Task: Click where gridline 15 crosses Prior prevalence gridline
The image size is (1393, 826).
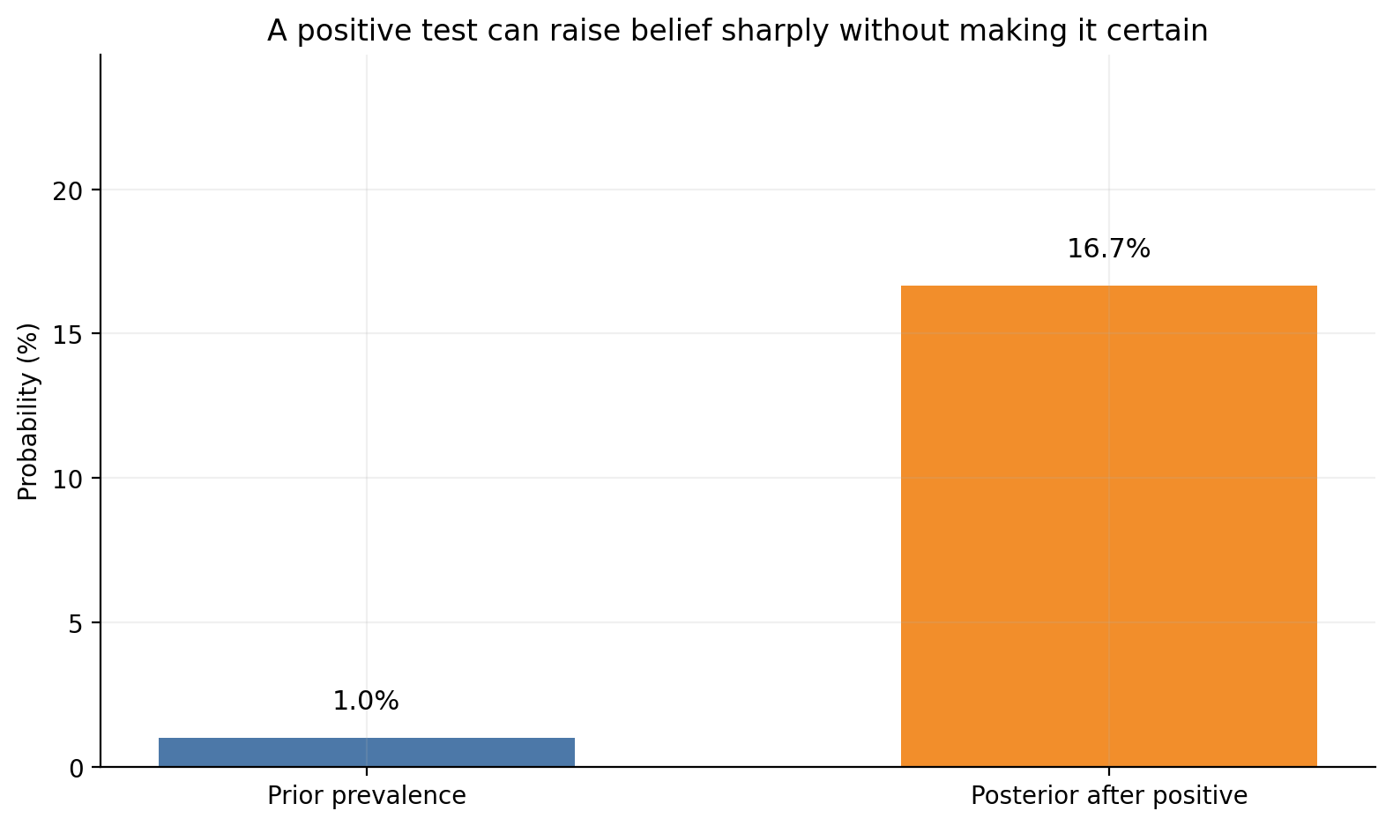Action: (x=367, y=334)
